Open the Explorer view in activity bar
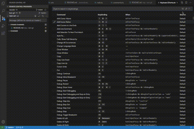Viewport: 194px width, 129px height. click(x=3, y=3)
